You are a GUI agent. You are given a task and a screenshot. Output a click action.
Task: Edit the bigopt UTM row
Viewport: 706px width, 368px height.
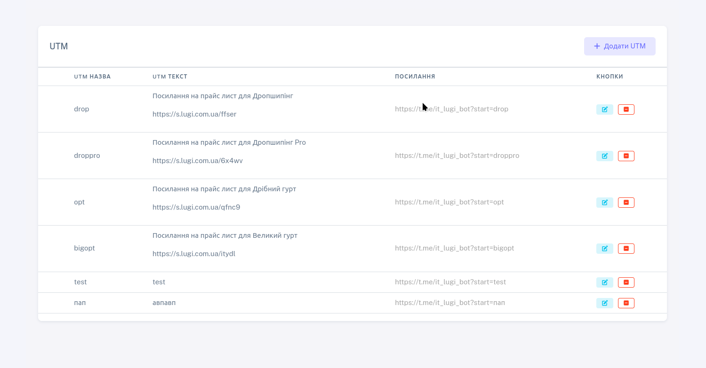604,249
